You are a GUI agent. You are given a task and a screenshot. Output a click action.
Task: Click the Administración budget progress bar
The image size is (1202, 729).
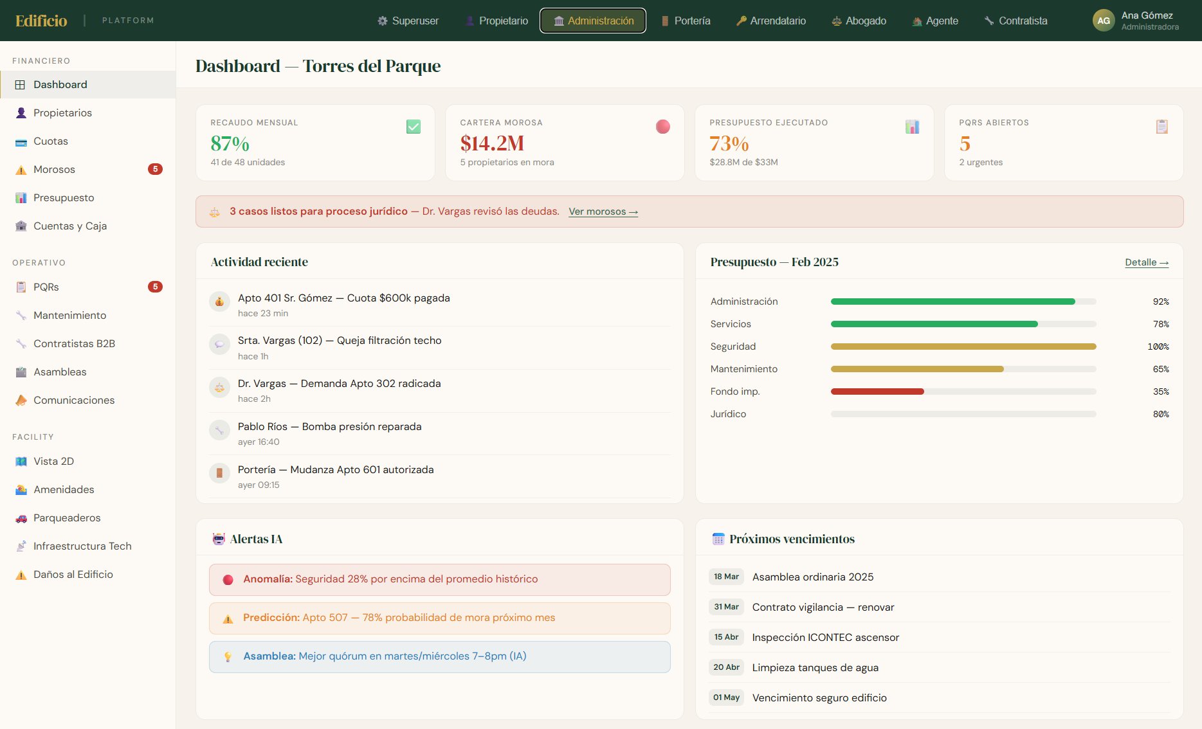pos(963,301)
